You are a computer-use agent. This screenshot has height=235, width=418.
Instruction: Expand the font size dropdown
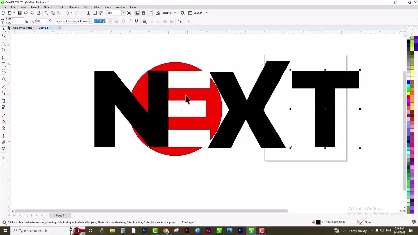[110, 21]
